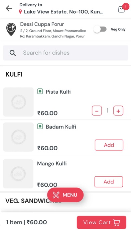Viewport: 131px width, 233px height.
Task: Tap the red location pin icon
Action: click(x=20, y=12)
